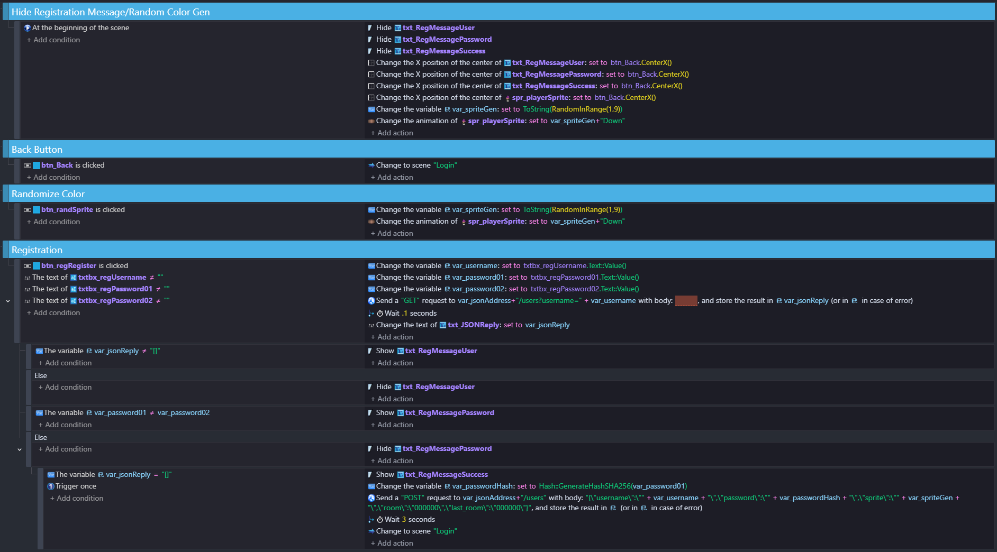The image size is (997, 552).
Task: Click the variable icon of the var_username action
Action: tap(371, 266)
